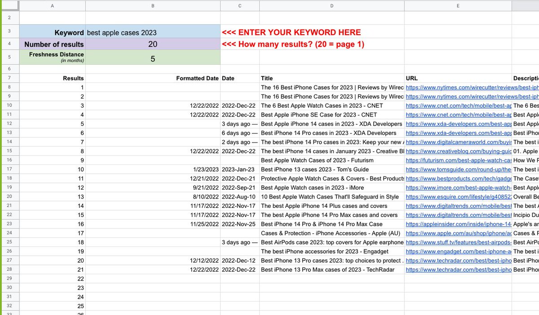Viewport: 539px width, 315px height.
Task: Select column A header
Action: pyautogui.click(x=53, y=5)
